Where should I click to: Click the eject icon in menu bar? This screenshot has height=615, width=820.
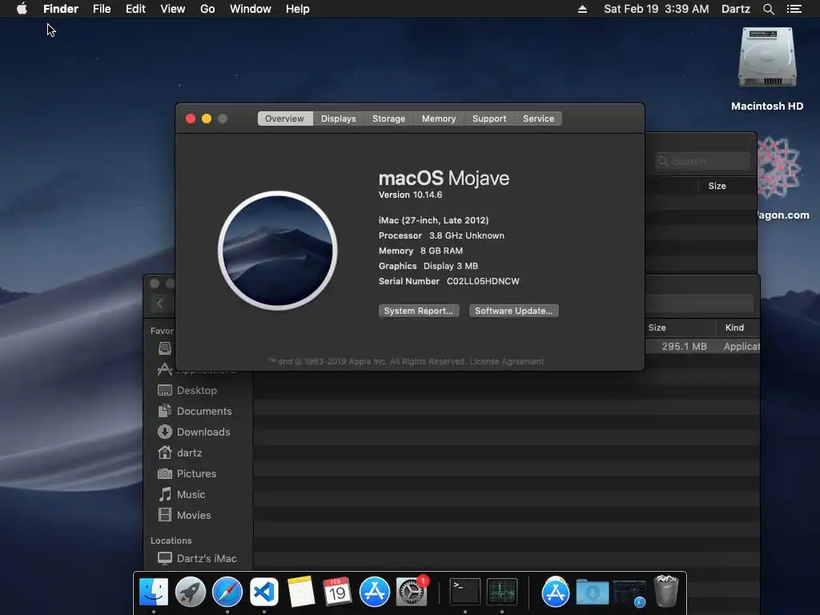point(582,9)
